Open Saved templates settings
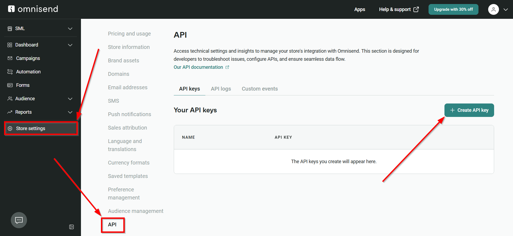 pos(128,176)
